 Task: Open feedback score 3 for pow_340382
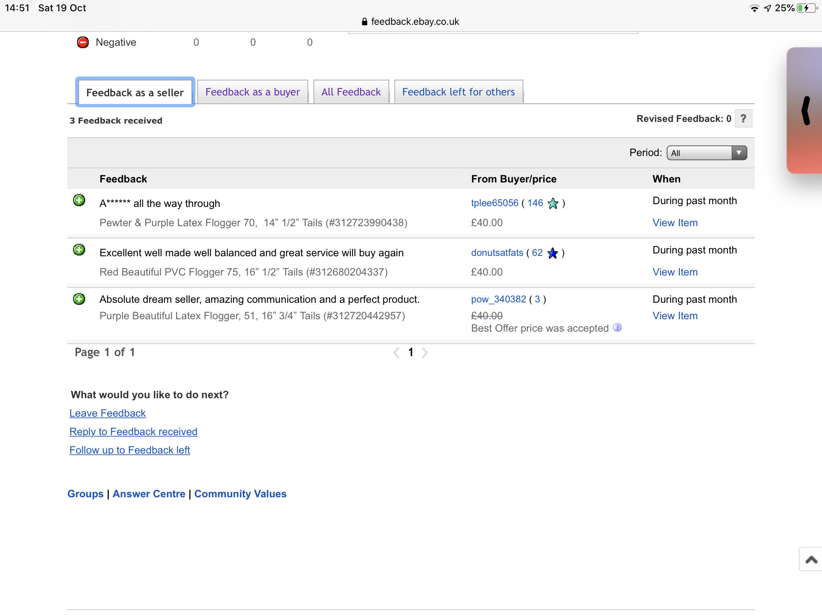click(537, 299)
